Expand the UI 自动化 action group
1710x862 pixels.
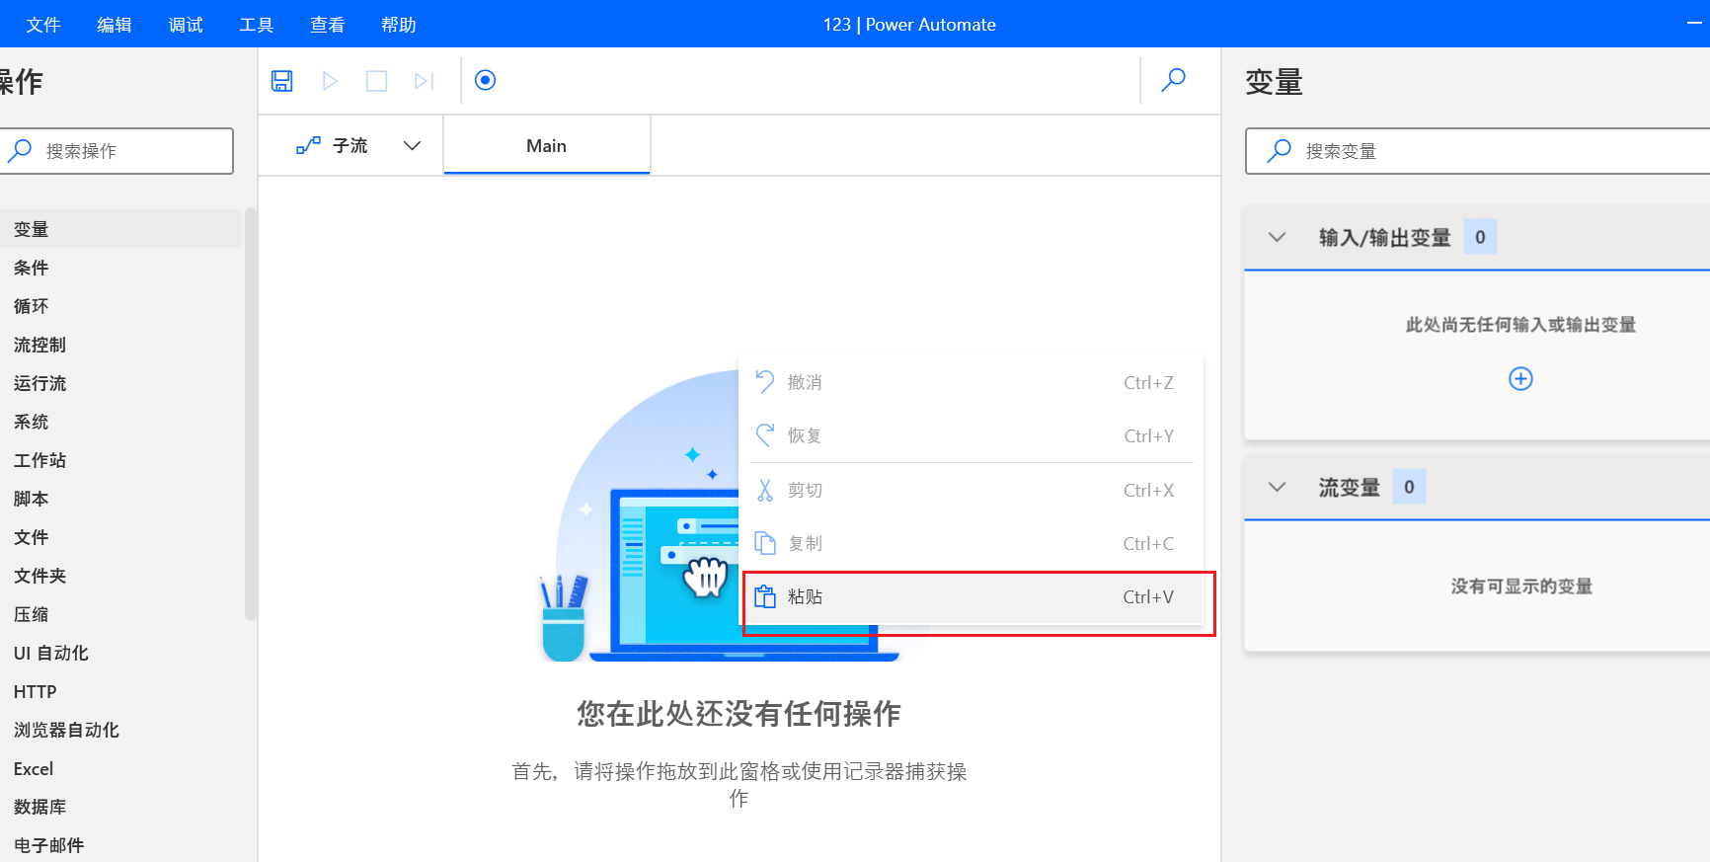(120, 653)
